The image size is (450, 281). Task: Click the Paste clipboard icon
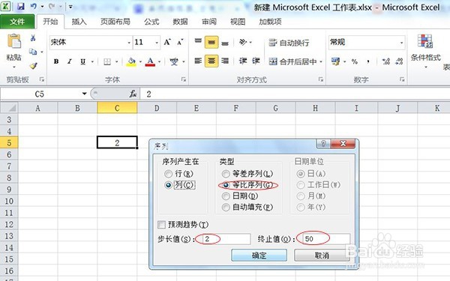(14, 41)
